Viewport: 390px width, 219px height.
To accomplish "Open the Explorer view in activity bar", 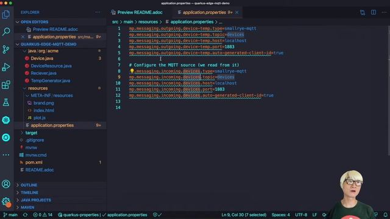I will coord(6,15).
